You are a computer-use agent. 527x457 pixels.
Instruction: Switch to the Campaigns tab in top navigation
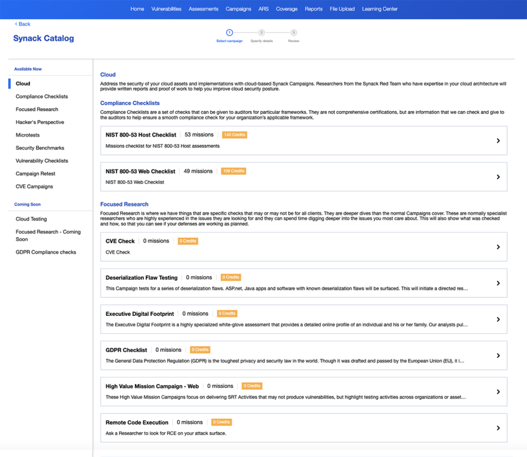click(238, 9)
